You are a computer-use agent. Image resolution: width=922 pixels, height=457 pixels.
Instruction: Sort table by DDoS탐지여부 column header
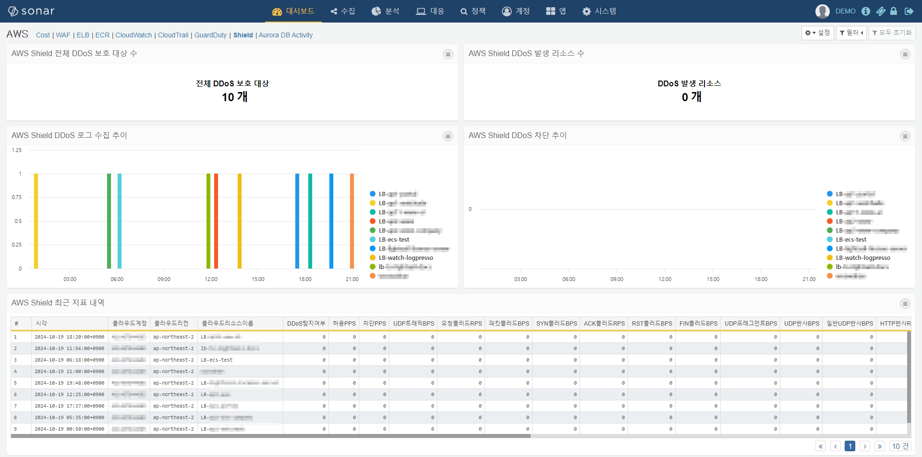(x=306, y=324)
